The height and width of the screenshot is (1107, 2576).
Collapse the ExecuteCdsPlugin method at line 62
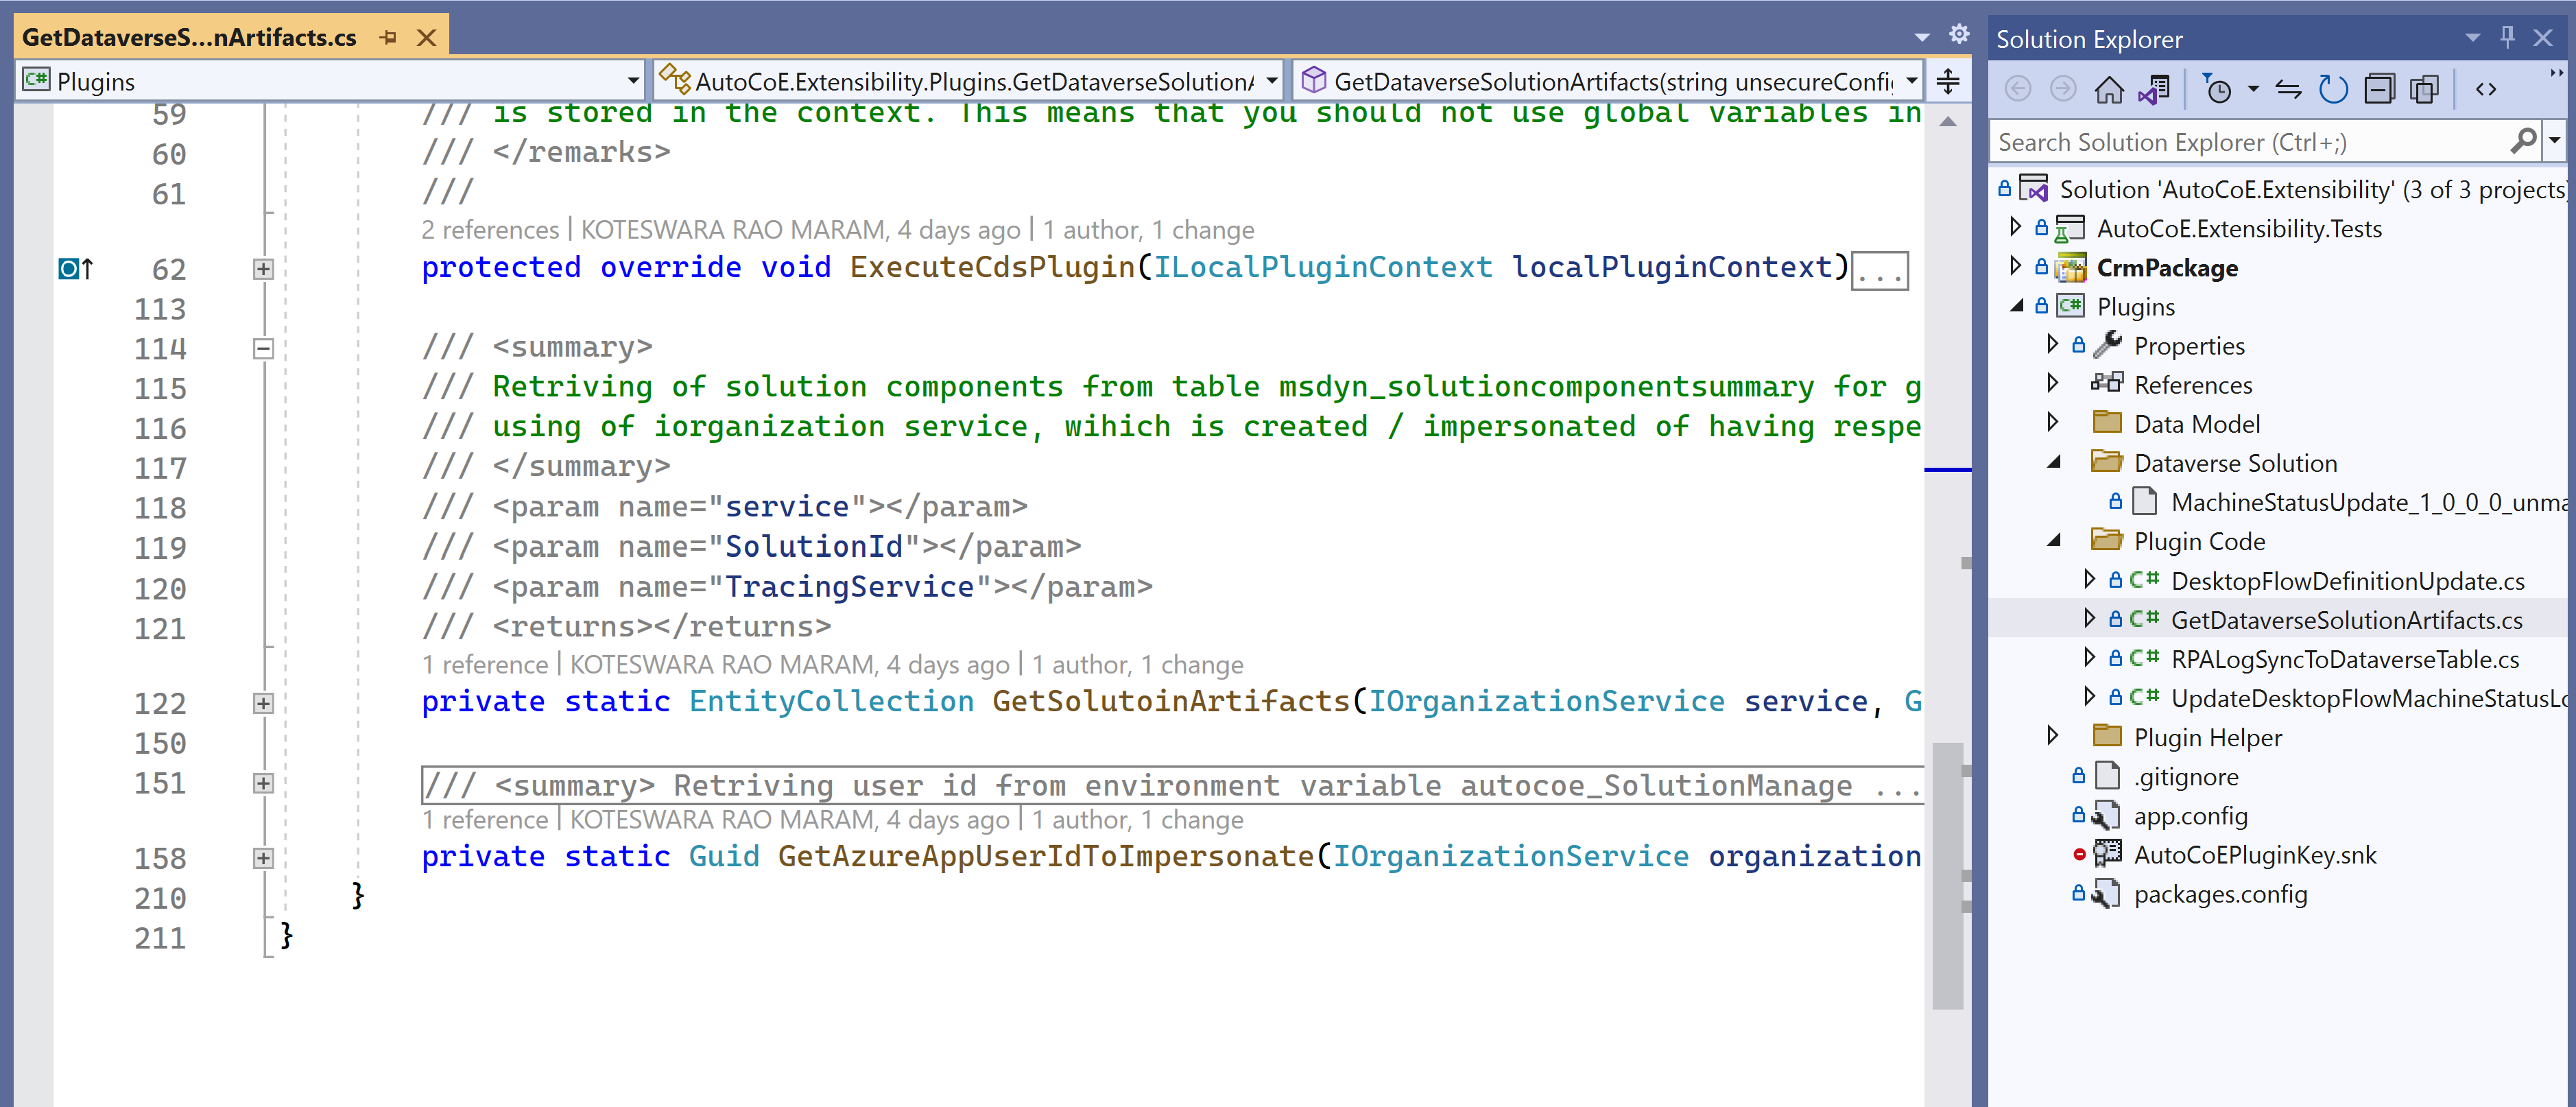click(263, 268)
